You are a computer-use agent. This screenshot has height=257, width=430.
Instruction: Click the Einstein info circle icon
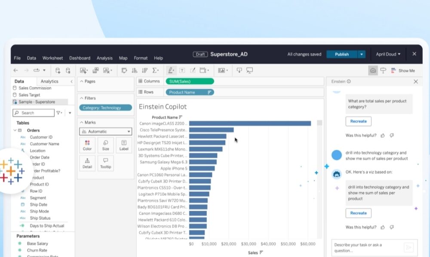[x=349, y=81]
